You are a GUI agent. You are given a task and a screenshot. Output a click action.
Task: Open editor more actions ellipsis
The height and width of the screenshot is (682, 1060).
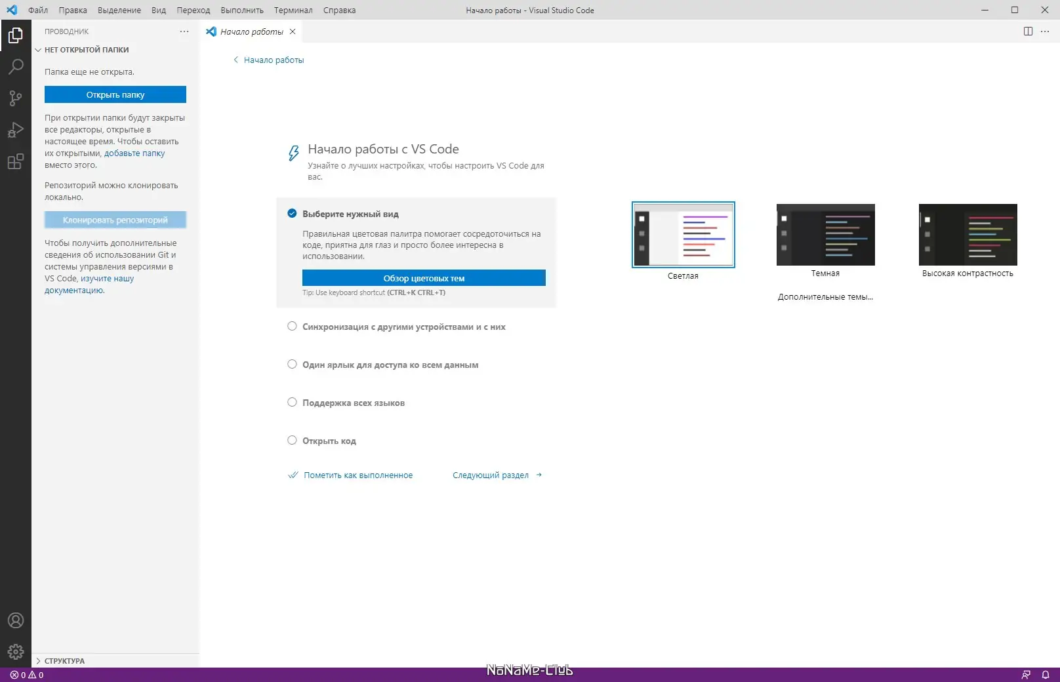pyautogui.click(x=1045, y=31)
